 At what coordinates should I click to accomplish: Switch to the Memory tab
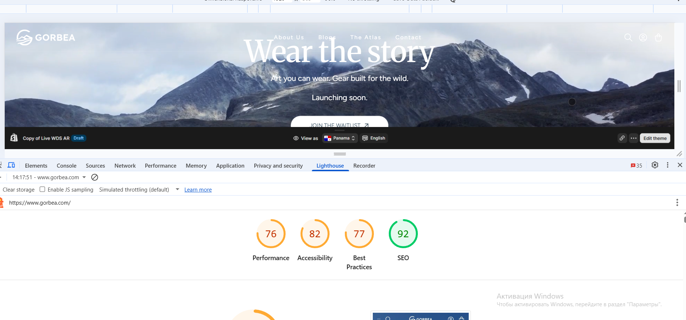196,165
